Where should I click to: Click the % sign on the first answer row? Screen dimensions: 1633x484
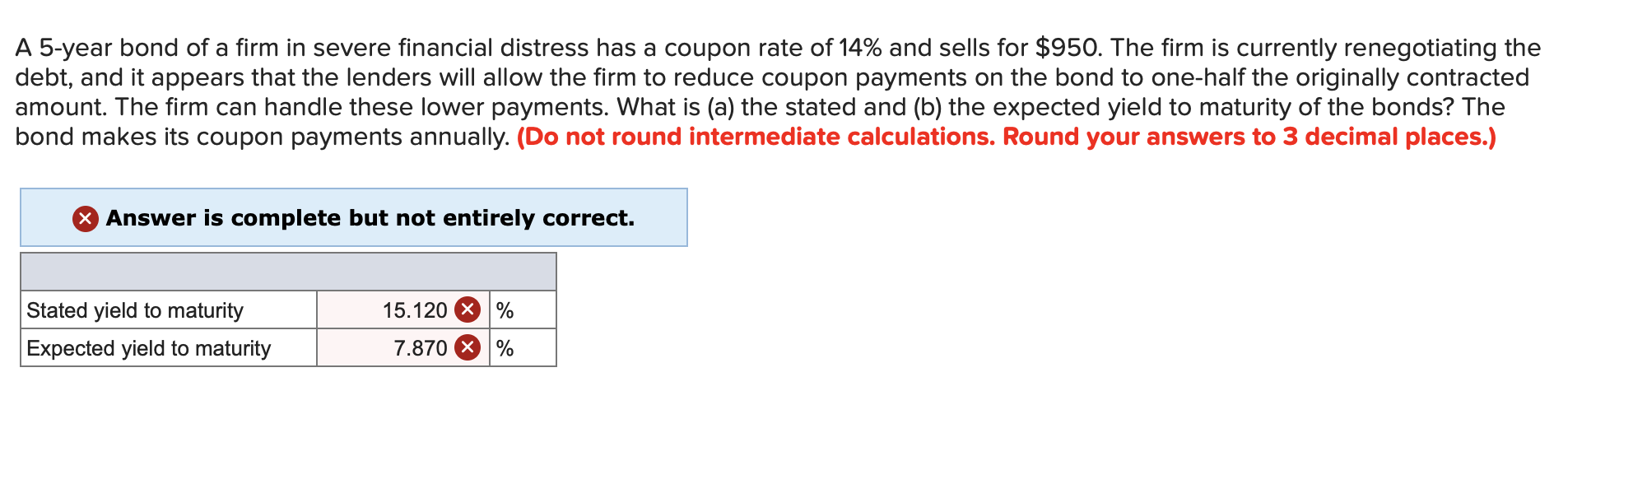click(x=504, y=309)
